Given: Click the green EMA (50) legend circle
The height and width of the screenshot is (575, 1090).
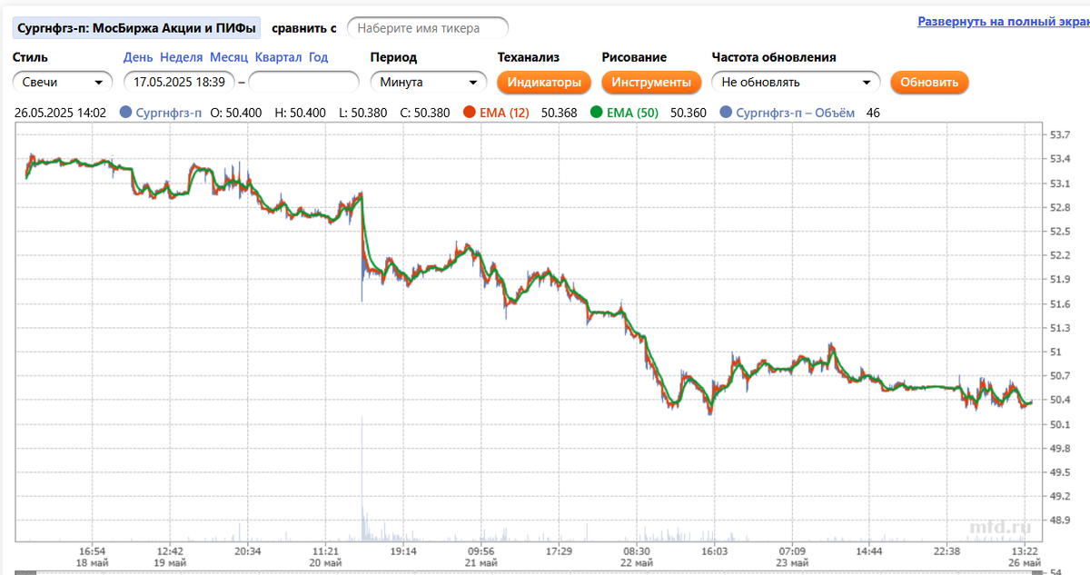Looking at the screenshot, I should pyautogui.click(x=597, y=113).
